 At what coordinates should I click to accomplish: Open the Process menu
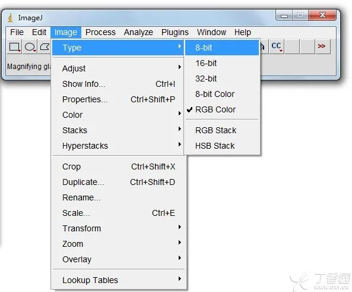(100, 32)
